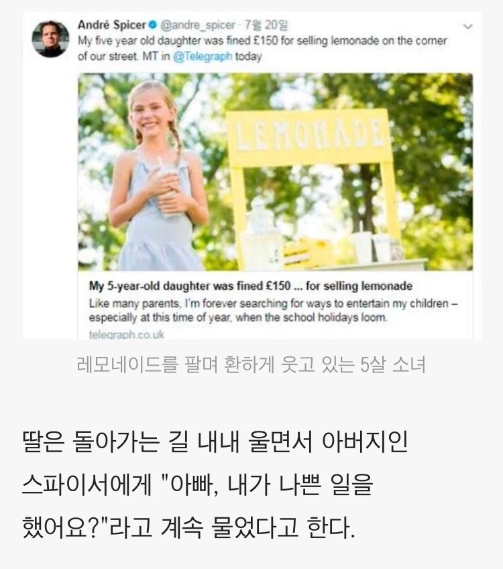Click the gray caption '레모네이드를 팔며 환하게 웃고 있는'

pyautogui.click(x=215, y=365)
